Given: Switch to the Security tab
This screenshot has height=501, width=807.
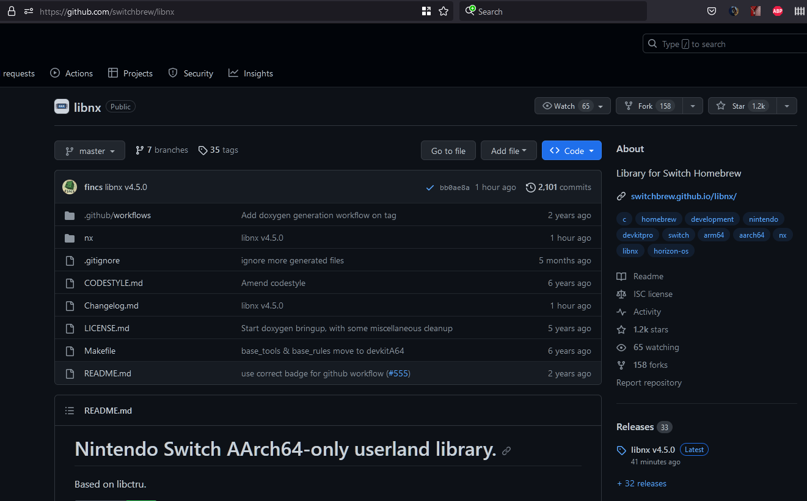Looking at the screenshot, I should (191, 73).
